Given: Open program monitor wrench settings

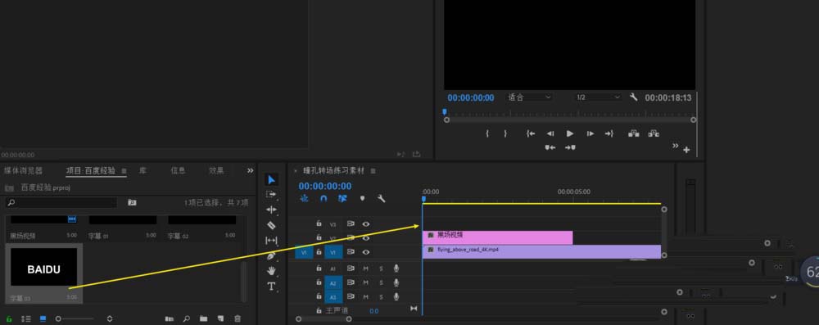Looking at the screenshot, I should [634, 97].
